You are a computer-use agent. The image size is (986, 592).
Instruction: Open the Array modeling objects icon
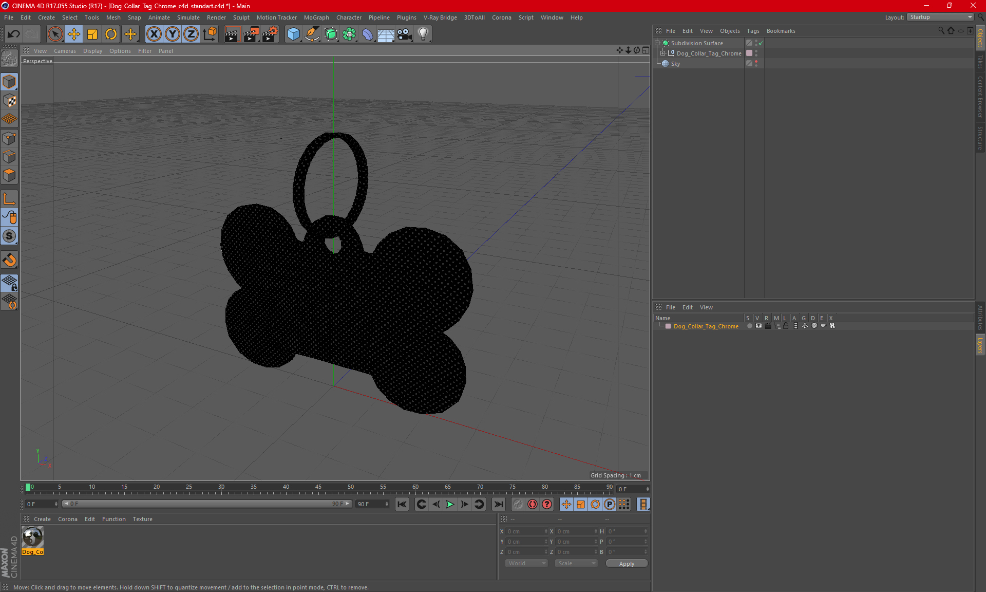[x=349, y=34]
